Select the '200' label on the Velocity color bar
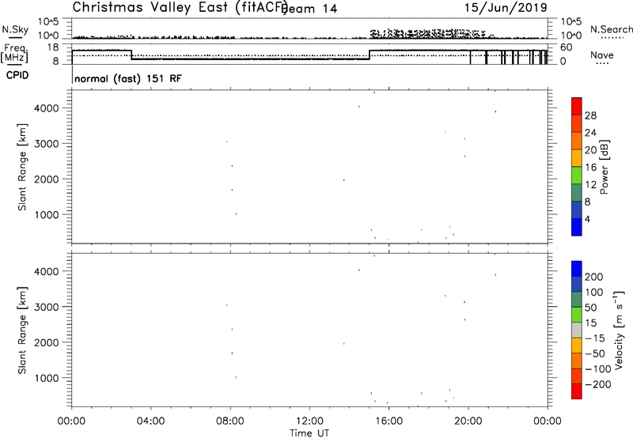The width and height of the screenshot is (633, 438). point(594,277)
